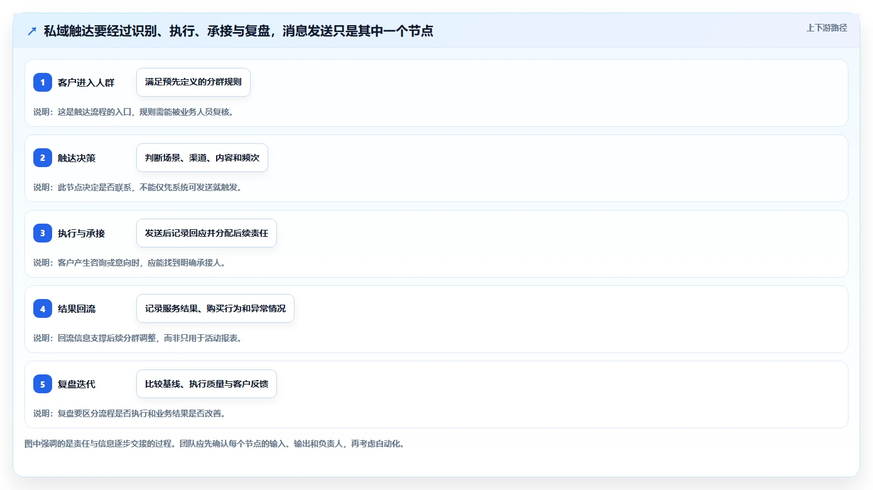Click the 复盘迭代 step title

point(77,384)
